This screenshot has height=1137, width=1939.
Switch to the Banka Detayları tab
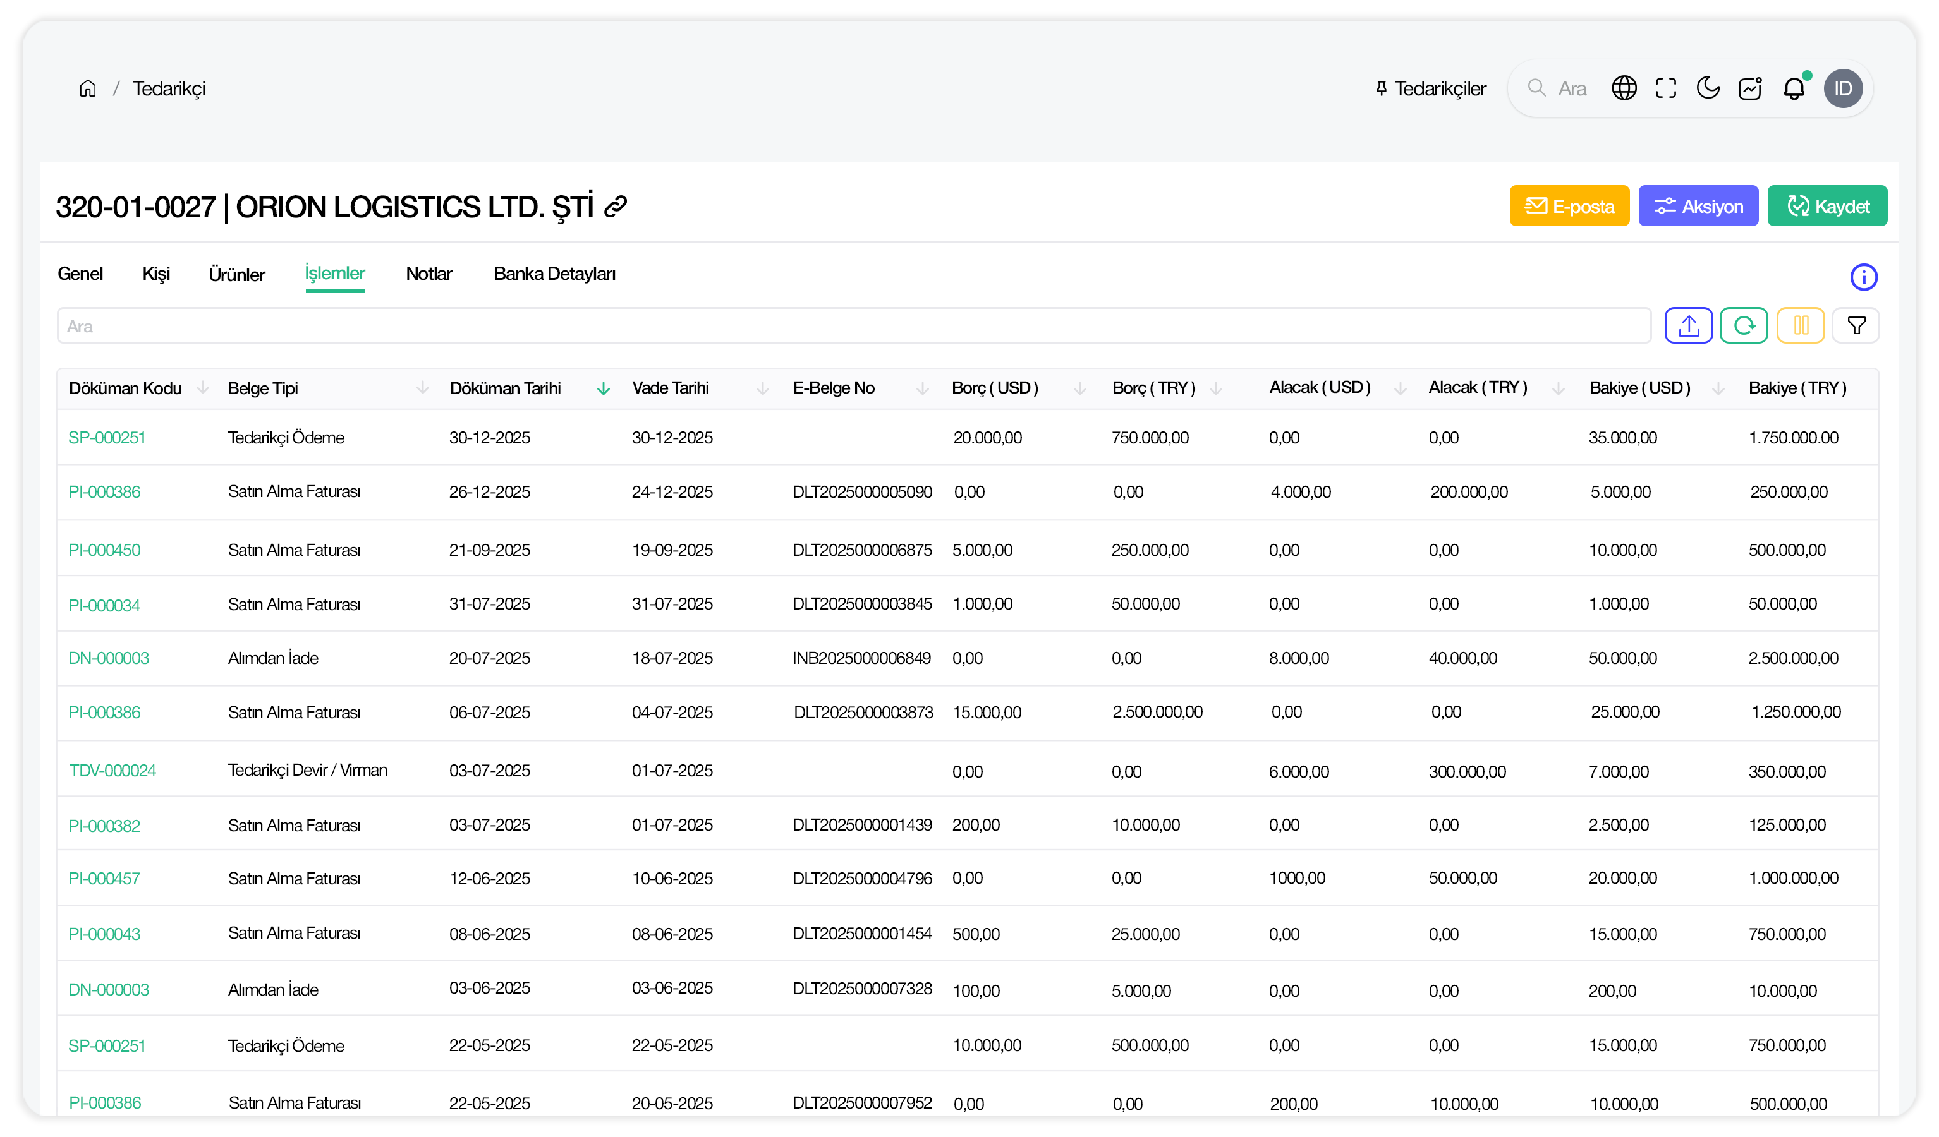tap(554, 274)
